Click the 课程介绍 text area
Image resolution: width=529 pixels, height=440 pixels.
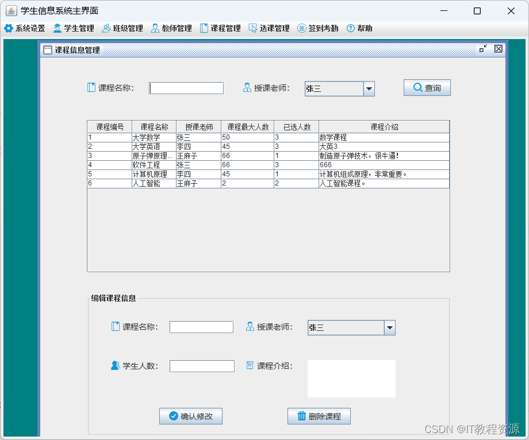click(x=351, y=379)
